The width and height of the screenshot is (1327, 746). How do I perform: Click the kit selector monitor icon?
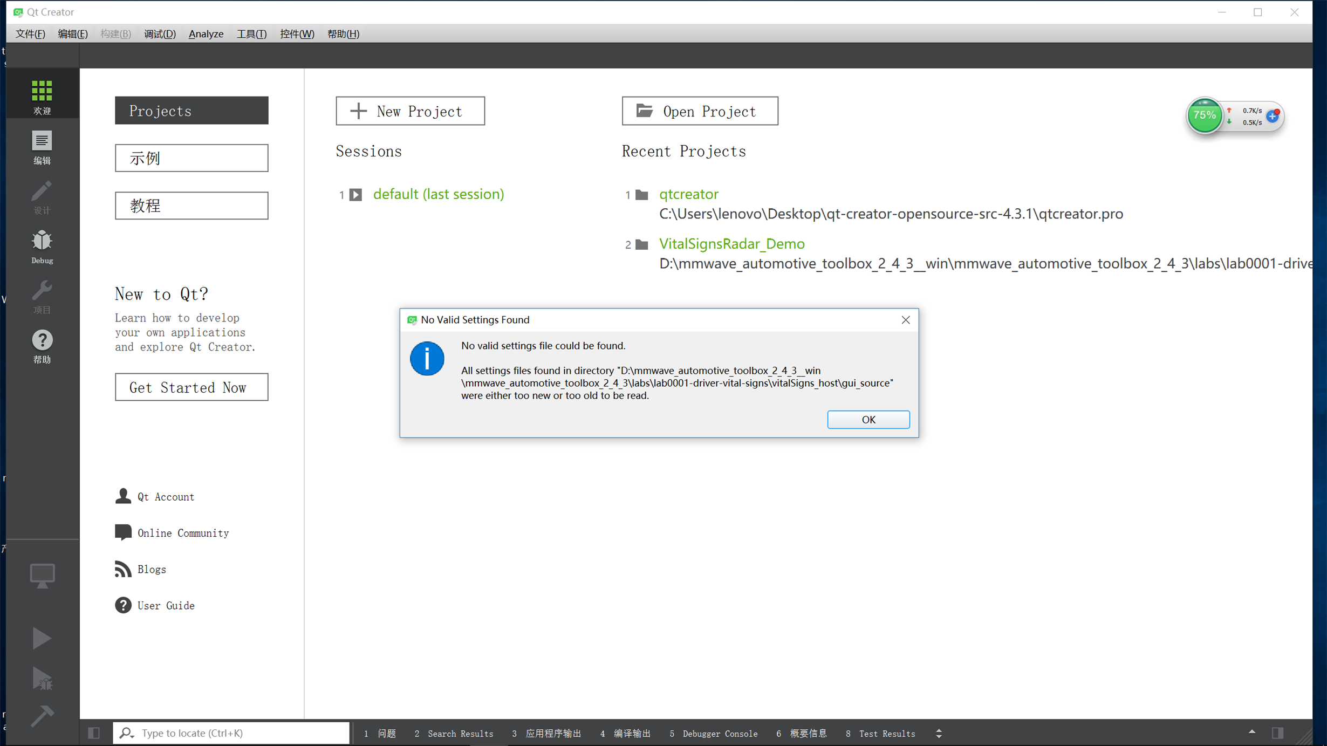tap(42, 576)
